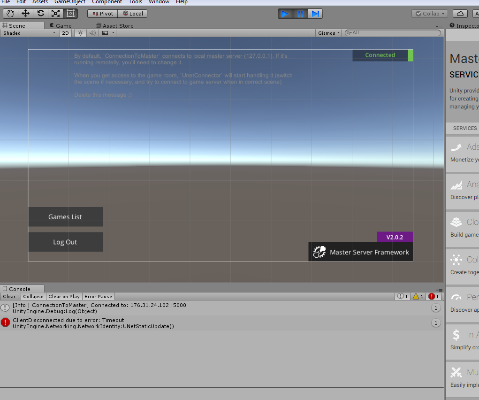Select the Rotate tool
The height and width of the screenshot is (400, 479).
[41, 13]
